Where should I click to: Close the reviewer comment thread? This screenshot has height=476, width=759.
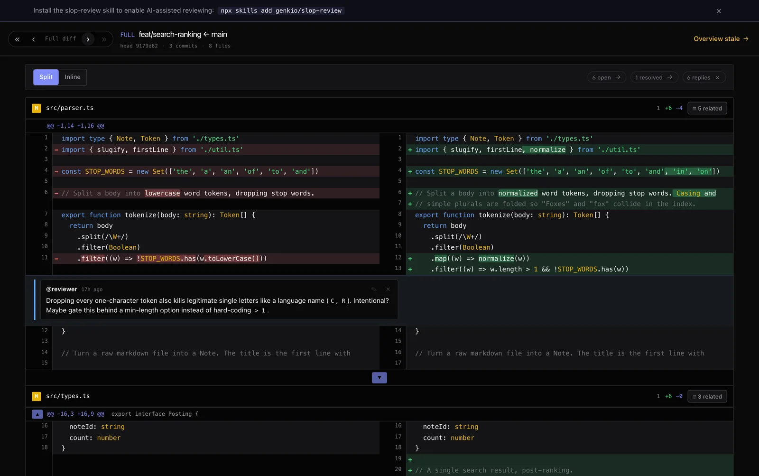pos(388,289)
